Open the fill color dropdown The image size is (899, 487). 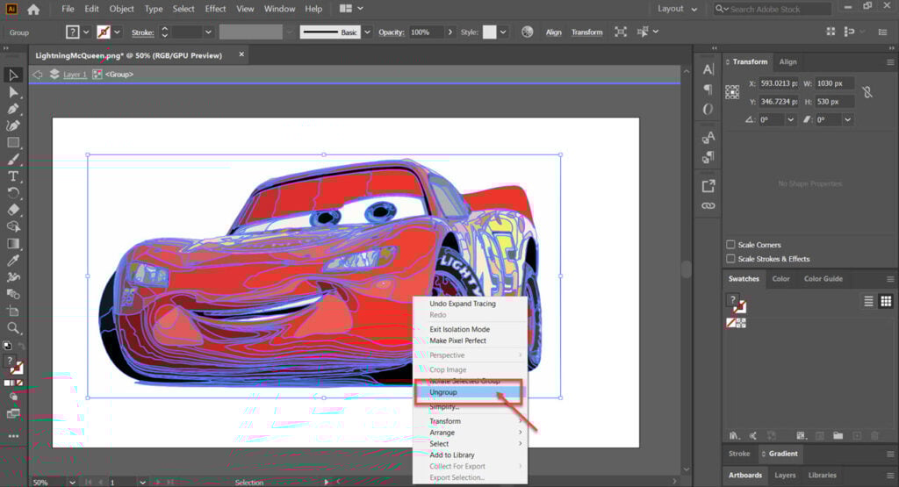86,32
